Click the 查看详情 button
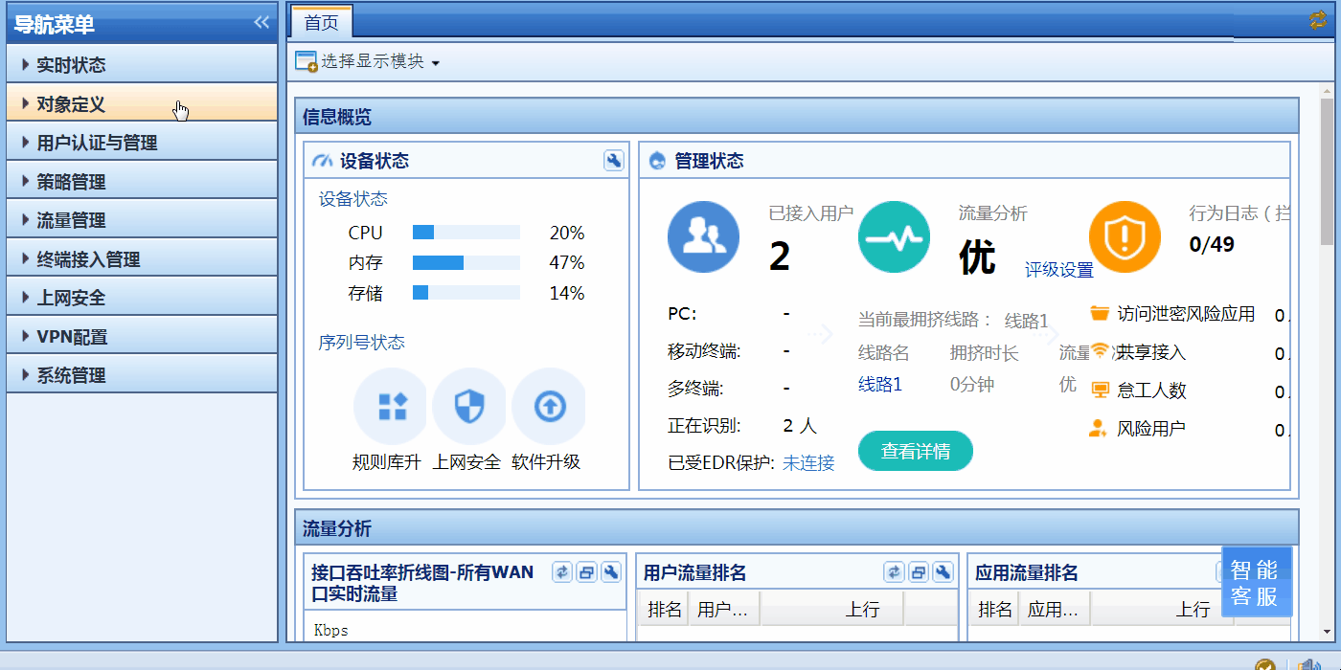Image resolution: width=1341 pixels, height=670 pixels. [x=915, y=450]
